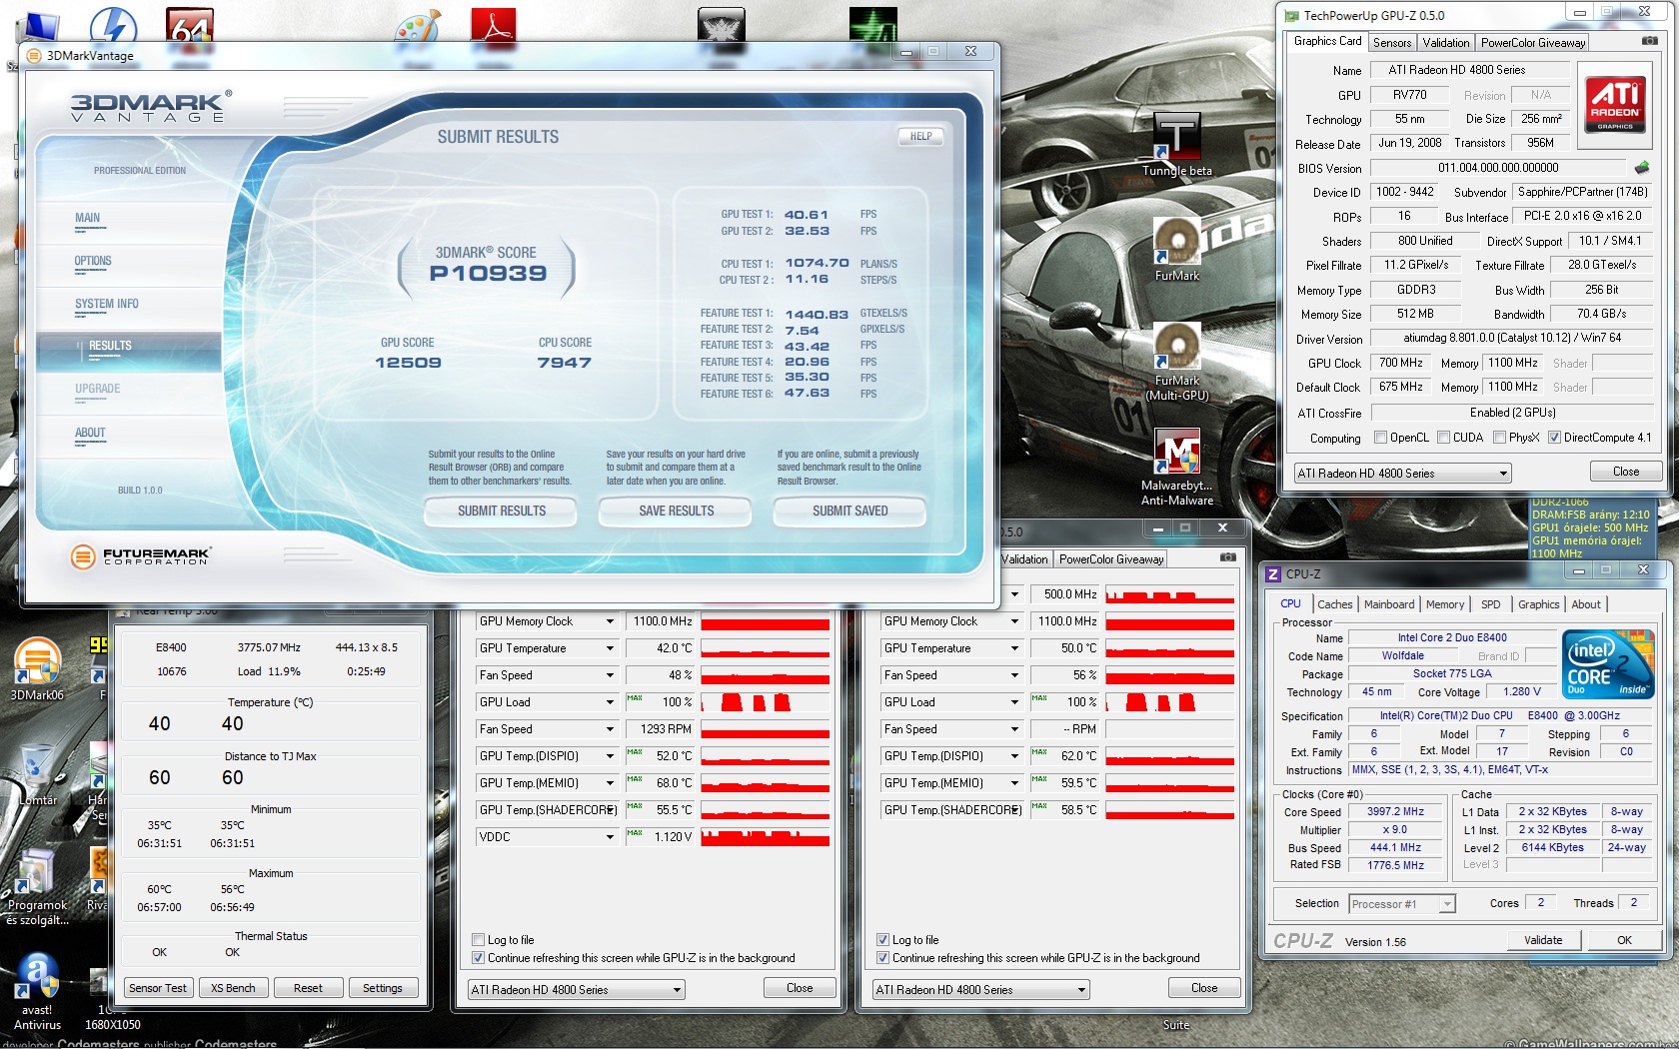The width and height of the screenshot is (1679, 1049).
Task: Click the GPU-Z Name field with ATI Radeon HD 4800 Series
Action: point(1468,70)
